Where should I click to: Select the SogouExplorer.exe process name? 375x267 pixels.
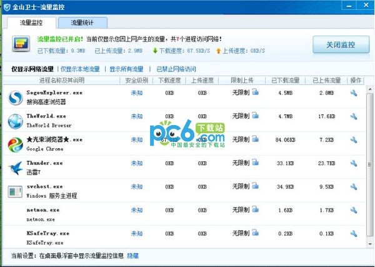point(54,93)
